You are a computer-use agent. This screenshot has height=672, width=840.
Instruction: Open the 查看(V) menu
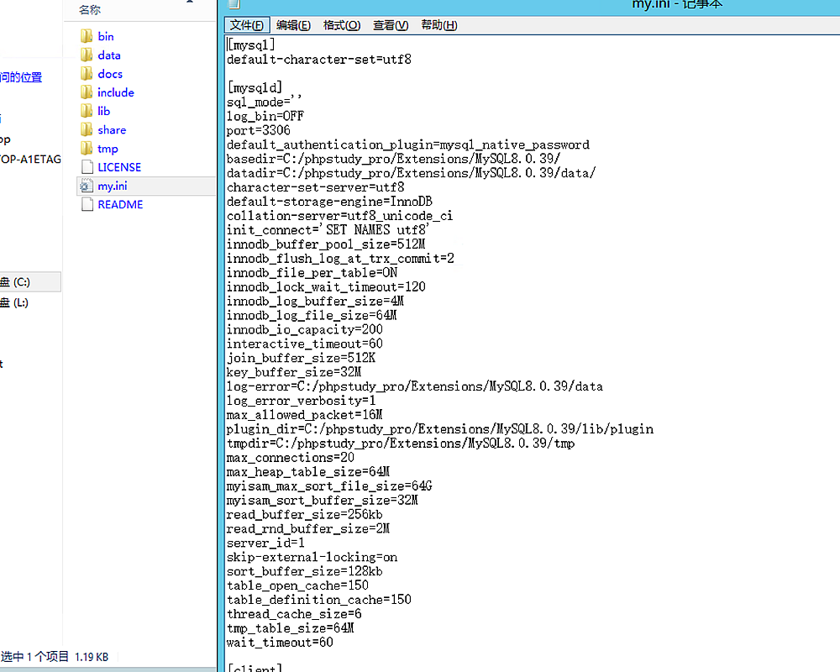point(391,25)
